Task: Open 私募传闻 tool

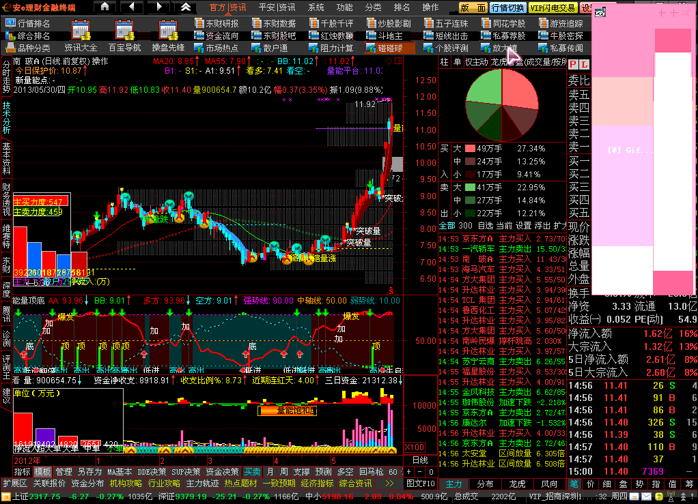Action: pyautogui.click(x=561, y=48)
